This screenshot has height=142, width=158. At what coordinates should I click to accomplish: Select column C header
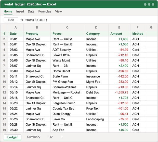tap(67, 27)
